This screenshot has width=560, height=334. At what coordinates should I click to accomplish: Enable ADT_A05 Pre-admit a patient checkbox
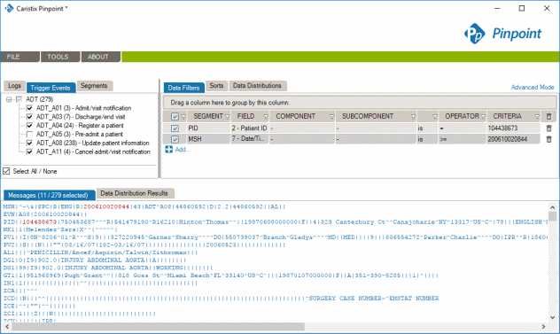(29, 135)
